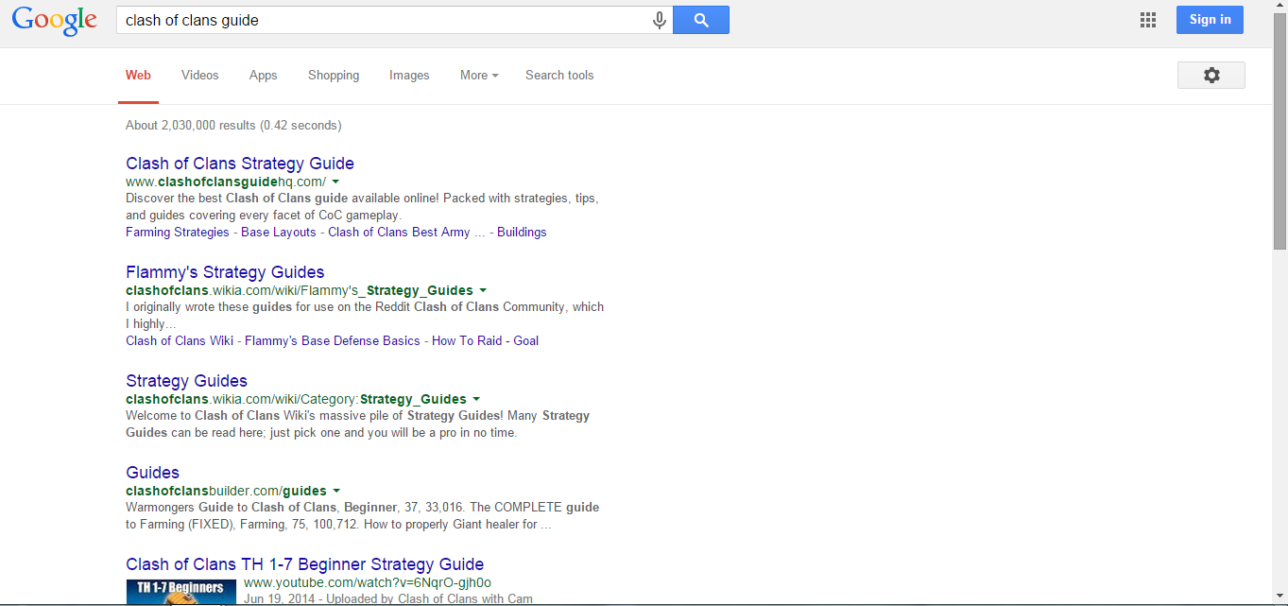Click the blue search magnifier button
The height and width of the screenshot is (606, 1288).
[x=701, y=20]
